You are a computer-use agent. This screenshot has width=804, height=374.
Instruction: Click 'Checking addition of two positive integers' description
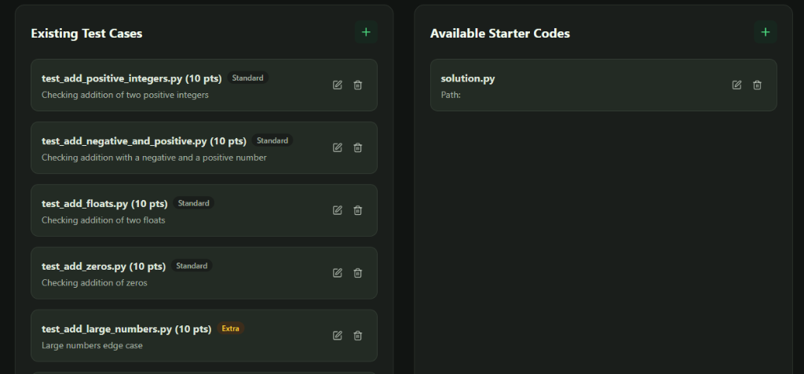pyautogui.click(x=125, y=95)
